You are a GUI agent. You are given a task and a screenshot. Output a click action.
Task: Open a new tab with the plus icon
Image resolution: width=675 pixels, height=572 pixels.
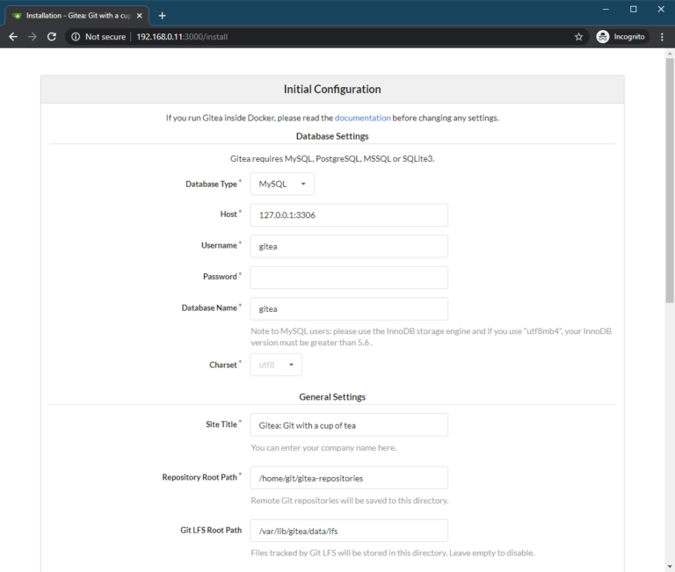pos(162,16)
